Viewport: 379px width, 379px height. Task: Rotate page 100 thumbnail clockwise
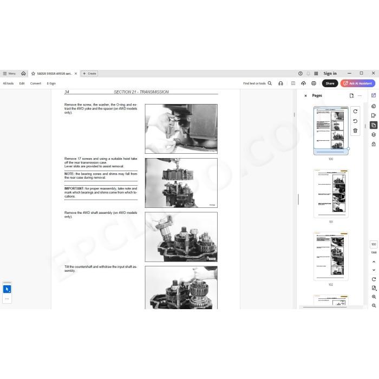[x=355, y=112]
